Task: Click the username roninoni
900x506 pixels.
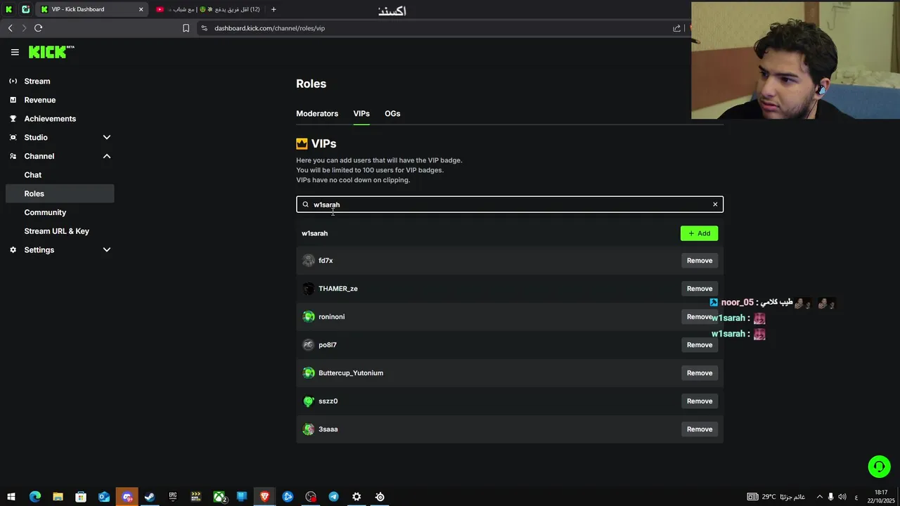Action: pyautogui.click(x=331, y=317)
